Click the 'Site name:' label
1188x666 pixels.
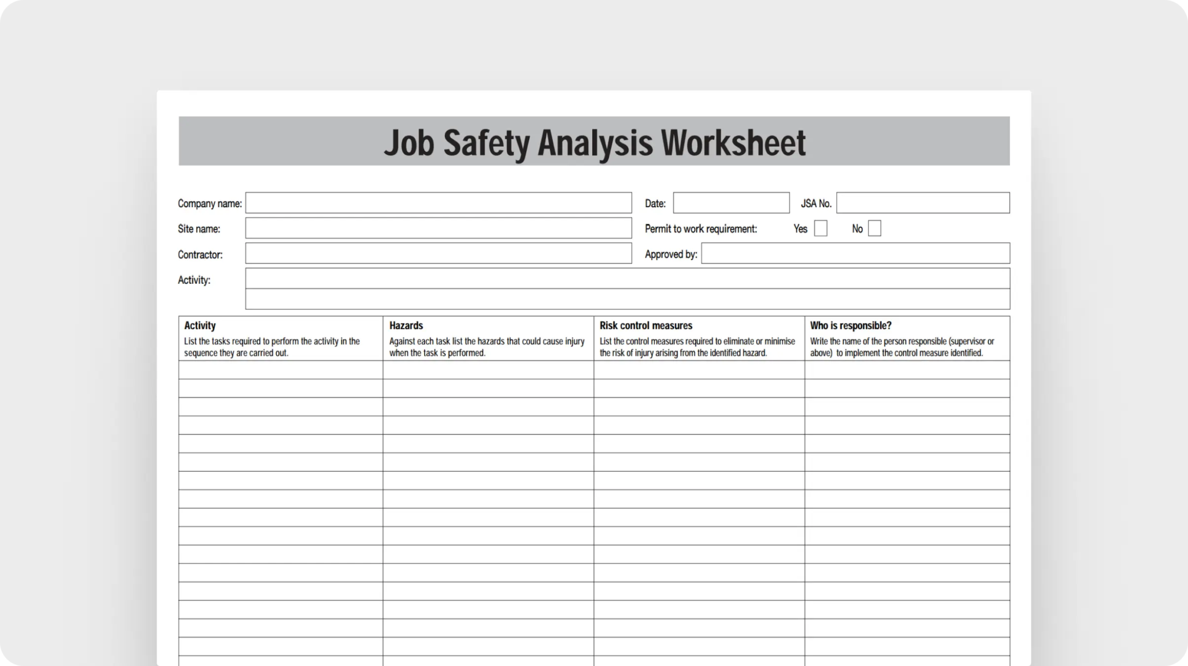pyautogui.click(x=199, y=229)
